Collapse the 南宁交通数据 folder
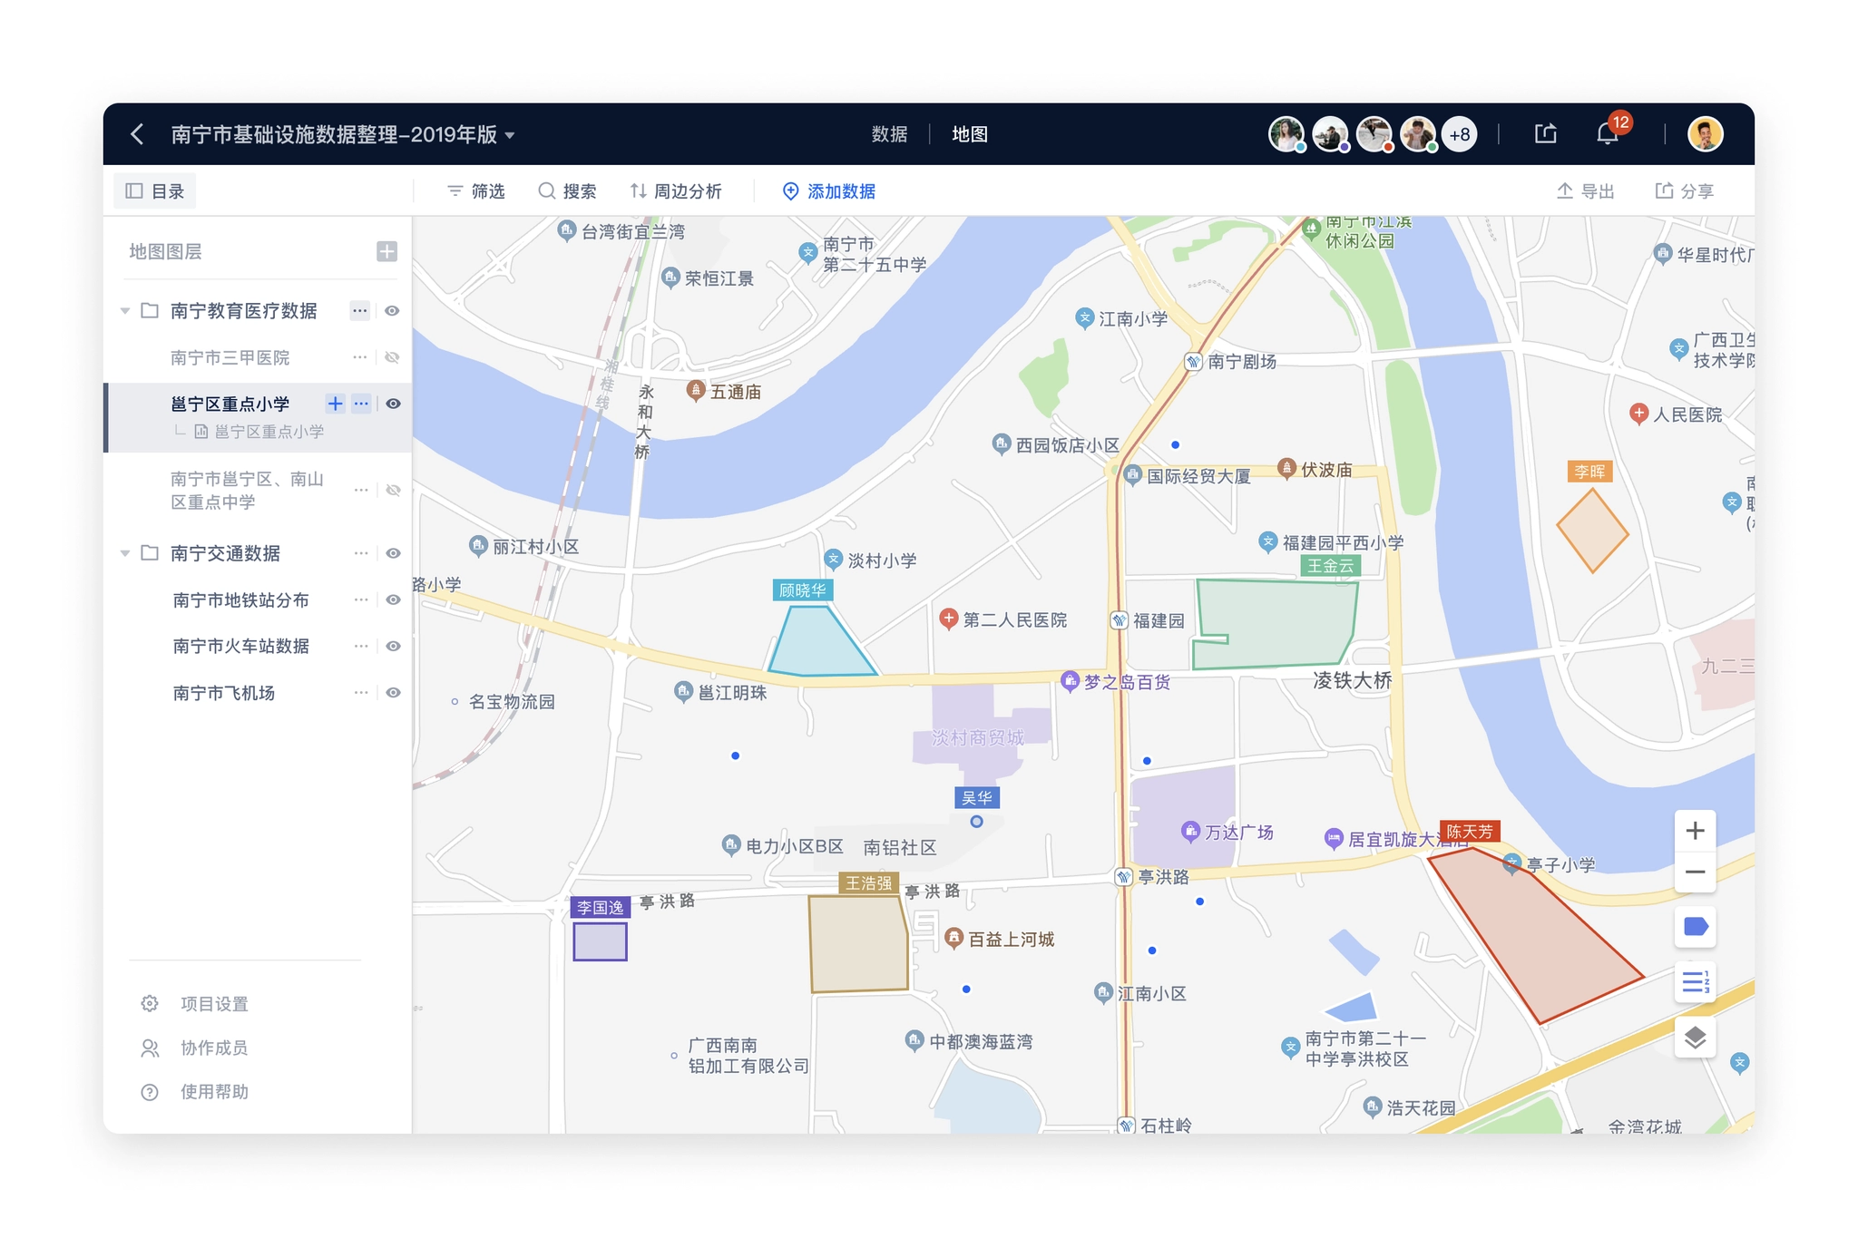The image size is (1858, 1238). pyautogui.click(x=125, y=553)
